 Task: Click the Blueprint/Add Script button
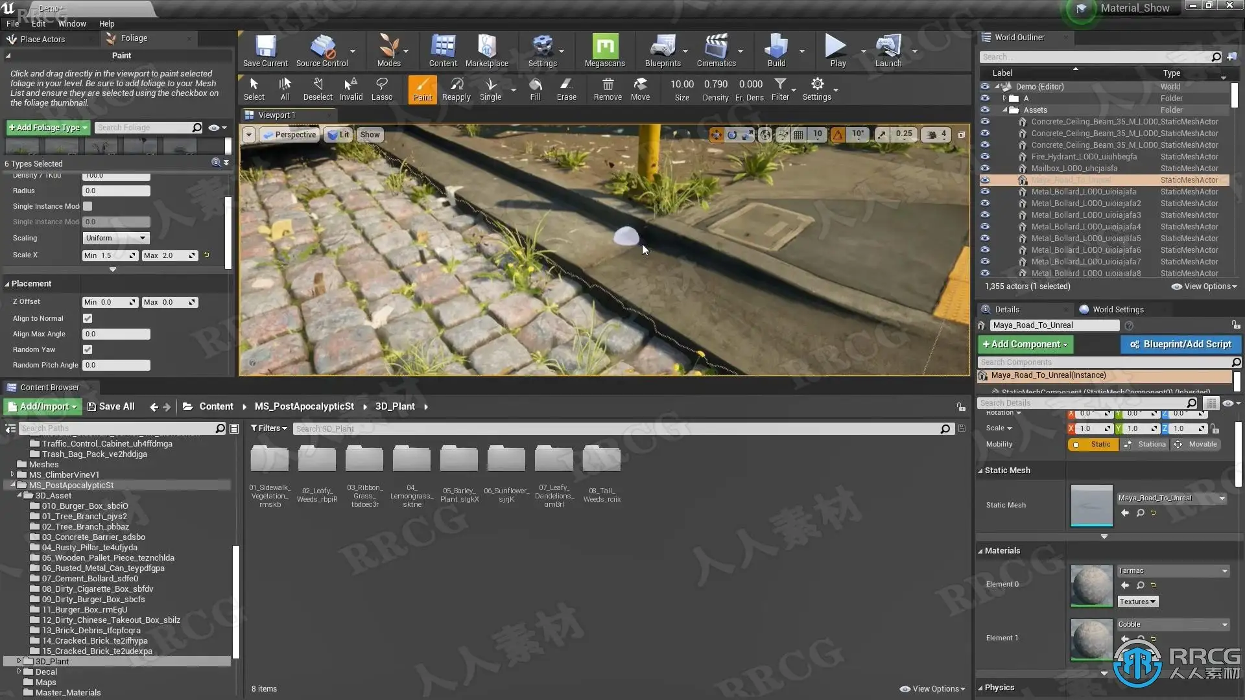(x=1180, y=344)
